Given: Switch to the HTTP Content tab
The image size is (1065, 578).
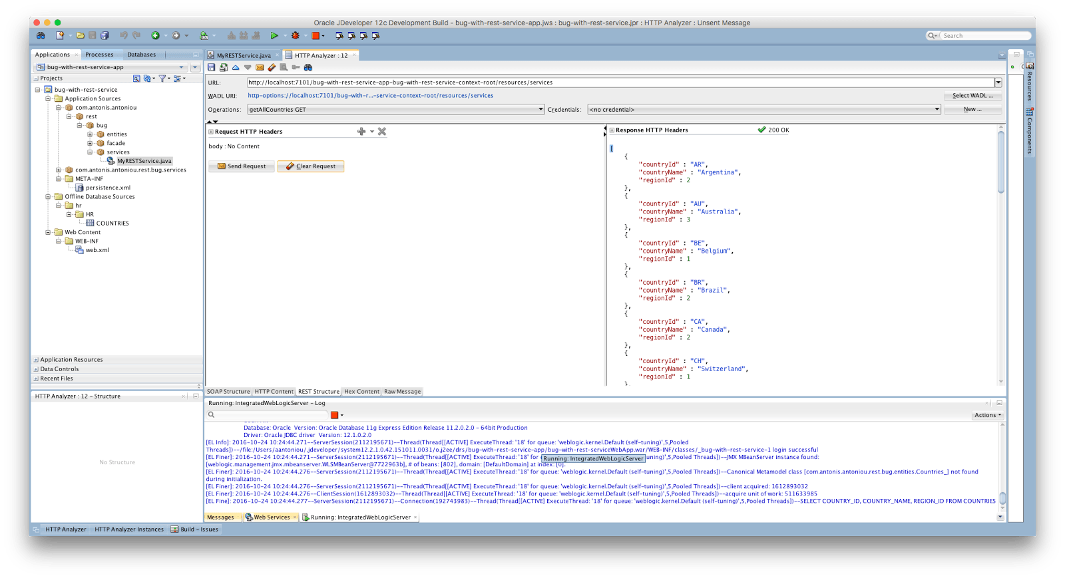Looking at the screenshot, I should pyautogui.click(x=274, y=392).
